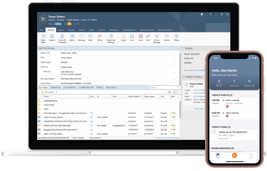Screen dimensions: 267x171
Task: Open the MATTER INSIGHTS tab
Action: coord(165,30)
